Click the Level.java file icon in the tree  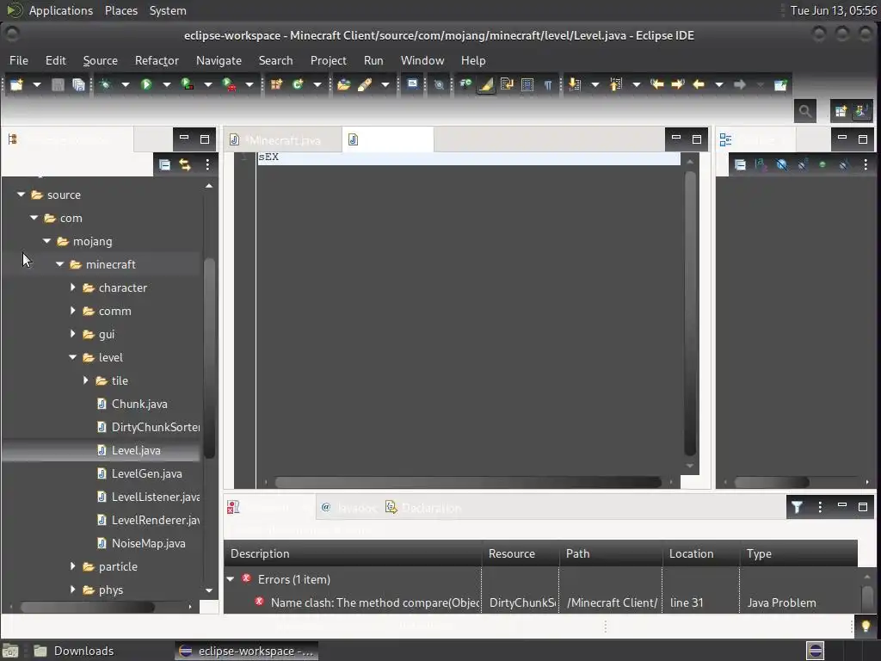102,450
